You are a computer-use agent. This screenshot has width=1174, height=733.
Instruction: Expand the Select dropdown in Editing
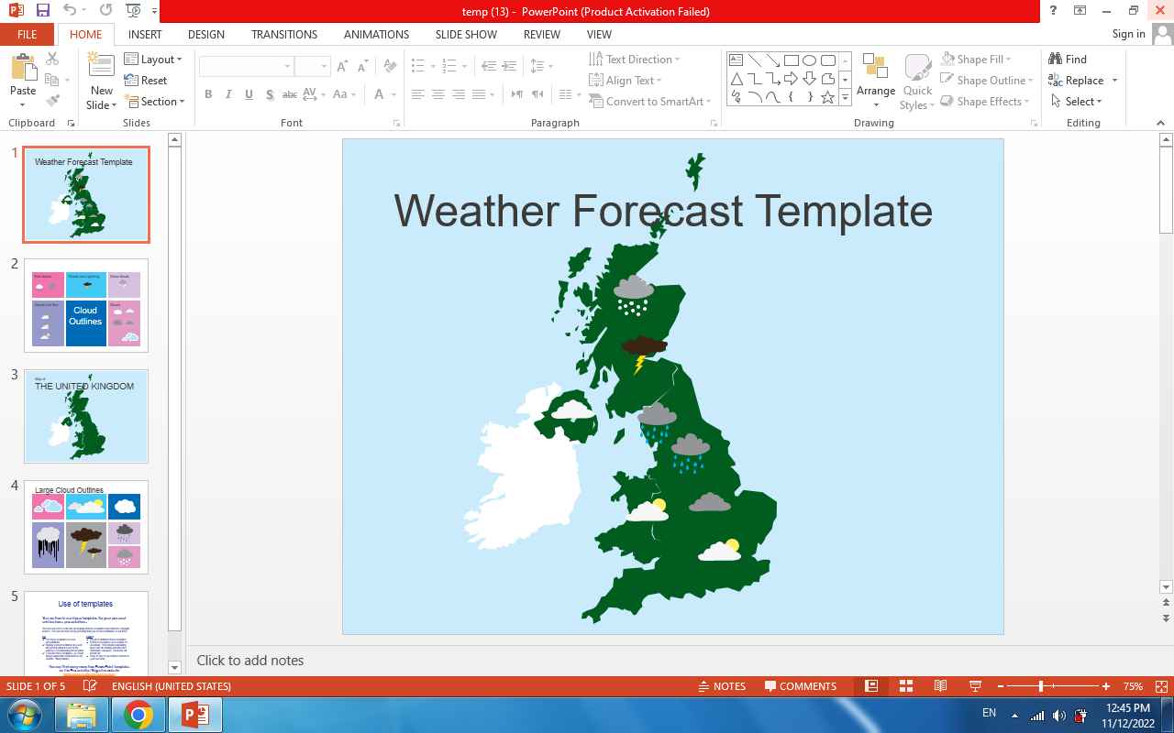tap(1078, 102)
